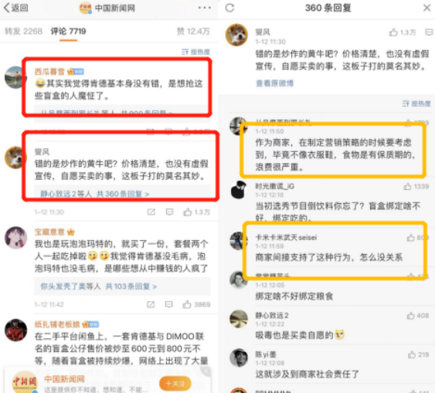Select the 评论 7719 tab
The width and height of the screenshot is (435, 393).
pos(68,31)
